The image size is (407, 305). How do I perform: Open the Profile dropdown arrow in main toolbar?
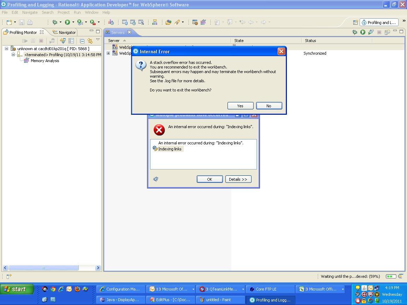tap(86, 22)
